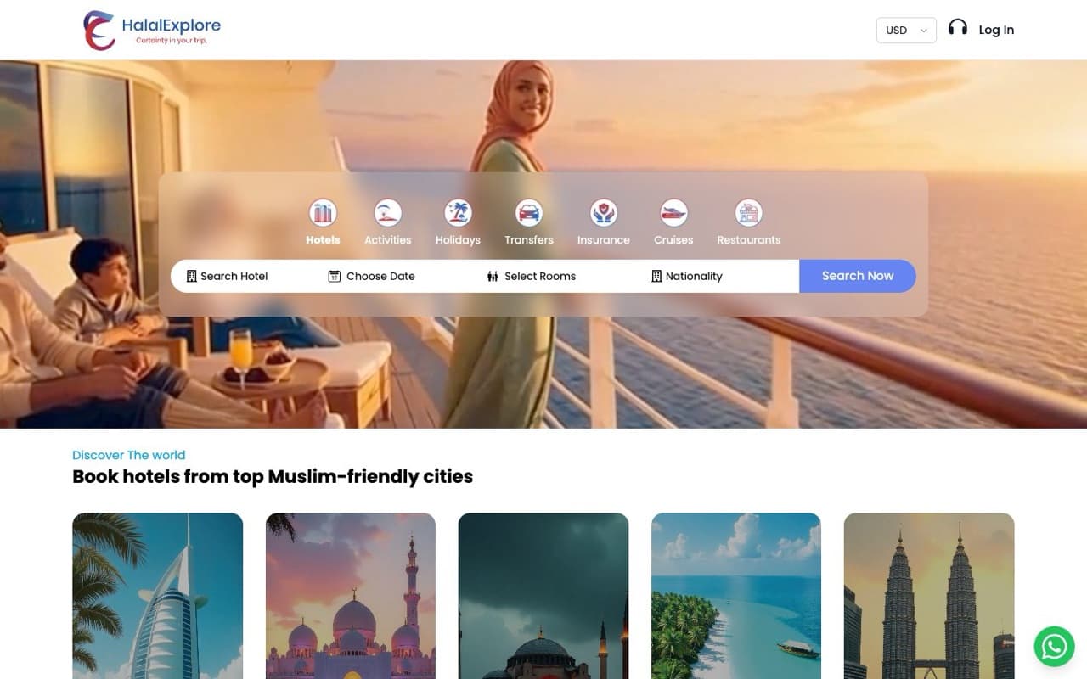Open the dark stormy mosque city card

tap(543, 596)
